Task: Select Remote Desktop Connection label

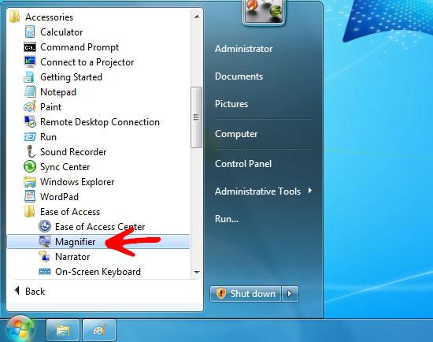Action: coord(100,122)
